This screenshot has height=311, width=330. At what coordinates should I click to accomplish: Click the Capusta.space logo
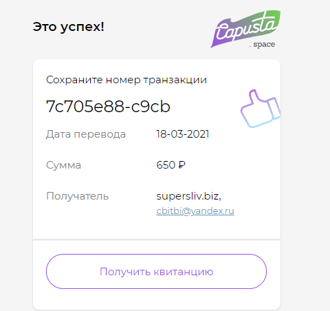pyautogui.click(x=245, y=29)
